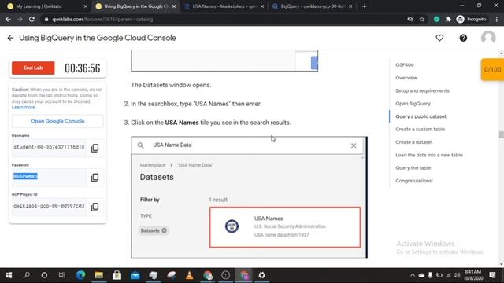Open the user profile avatar
Viewport: 504px width, 283px height.
[x=488, y=38]
